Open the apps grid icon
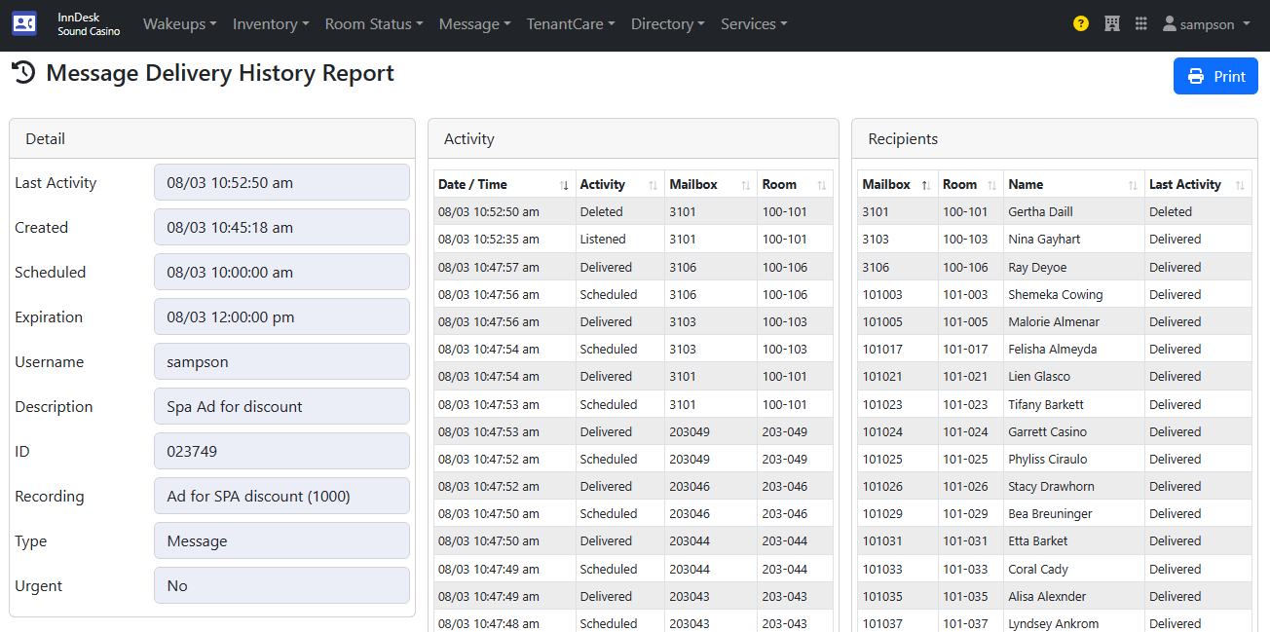The image size is (1270, 632). tap(1140, 24)
